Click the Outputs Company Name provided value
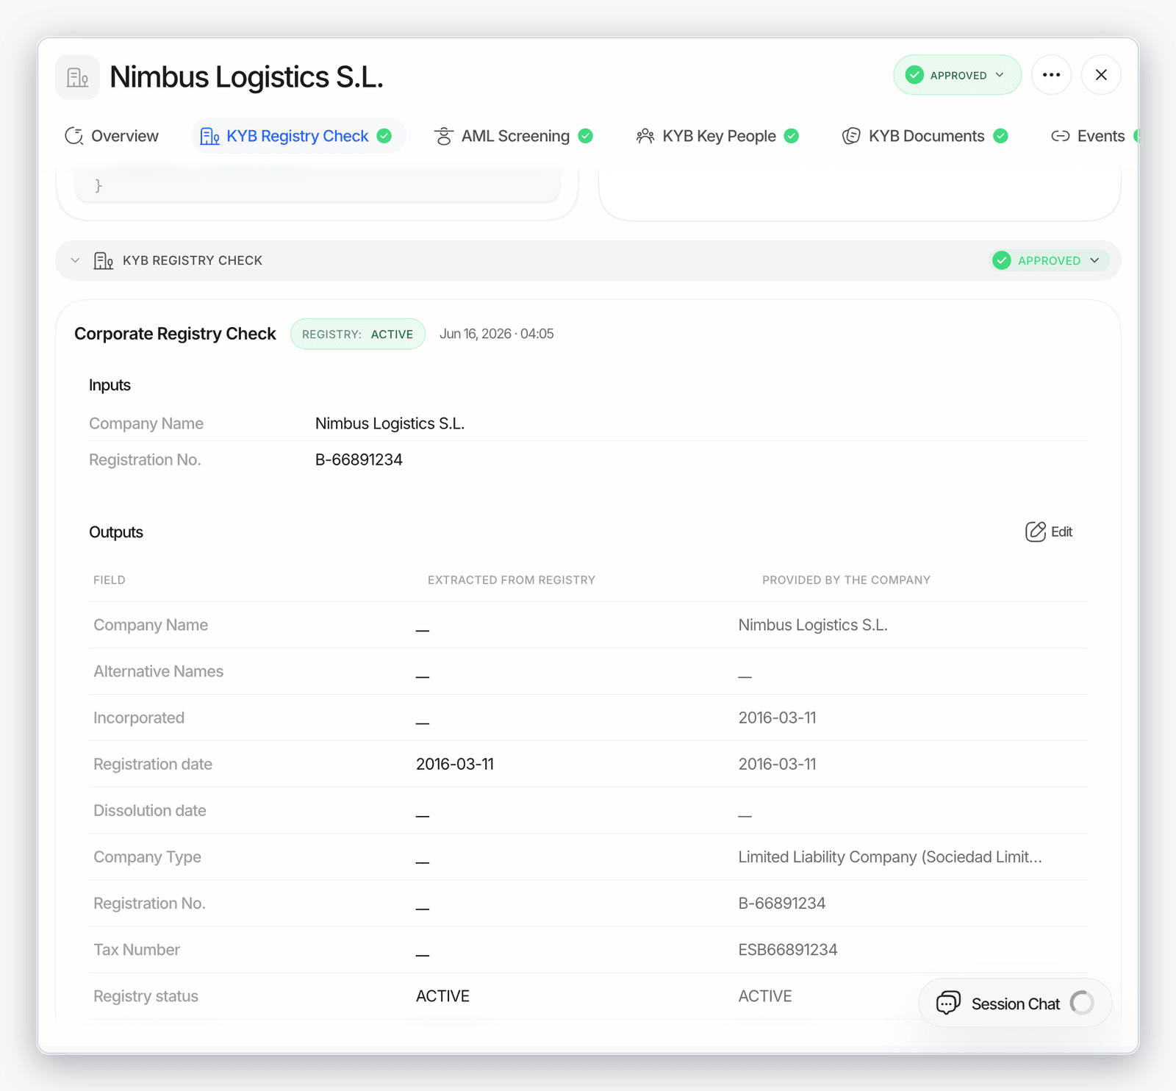Screen dimensions: 1176x1091 [x=813, y=625]
